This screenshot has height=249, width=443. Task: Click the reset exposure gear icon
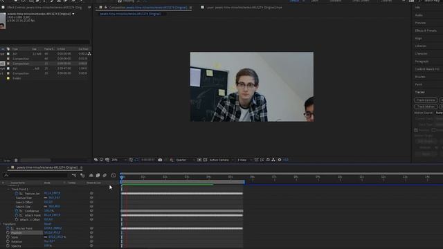(280, 160)
